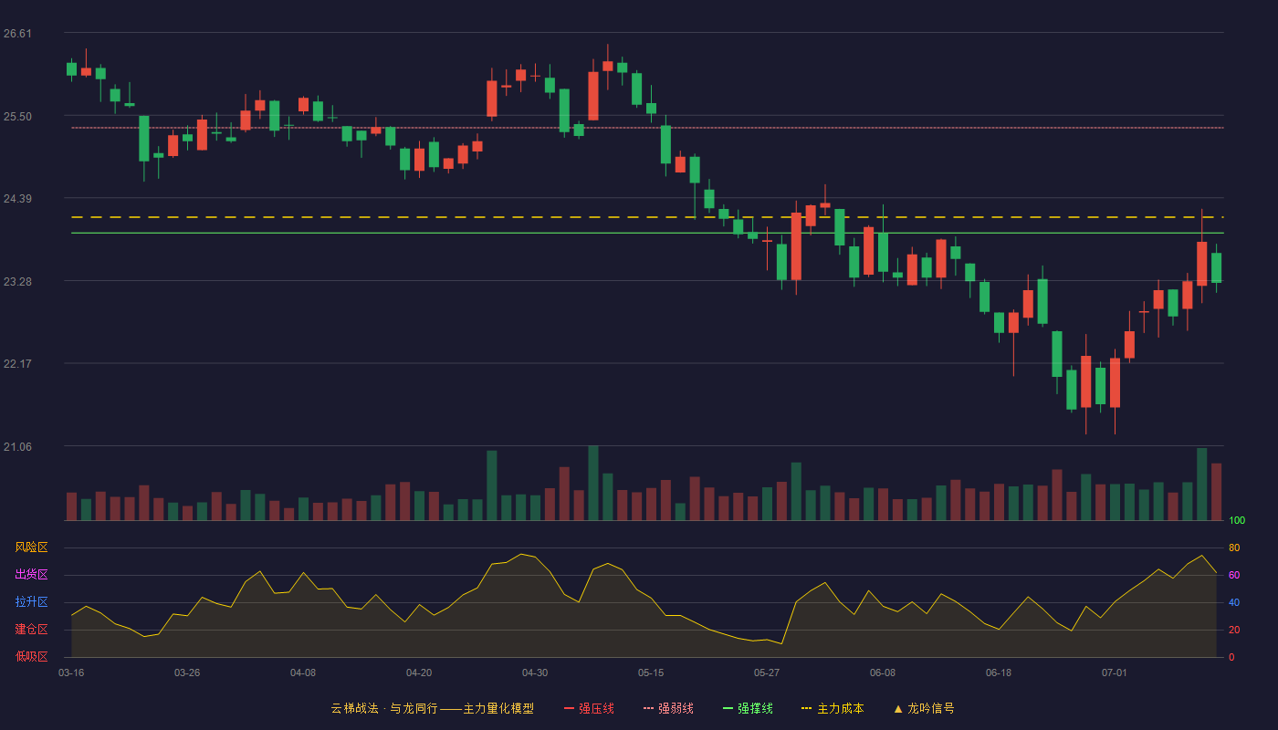1278x730 pixels.
Task: Click the 40 indicator axis value
Action: [1234, 602]
